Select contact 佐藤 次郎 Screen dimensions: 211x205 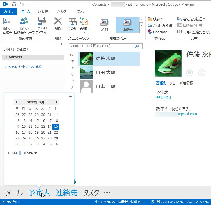tap(109, 59)
